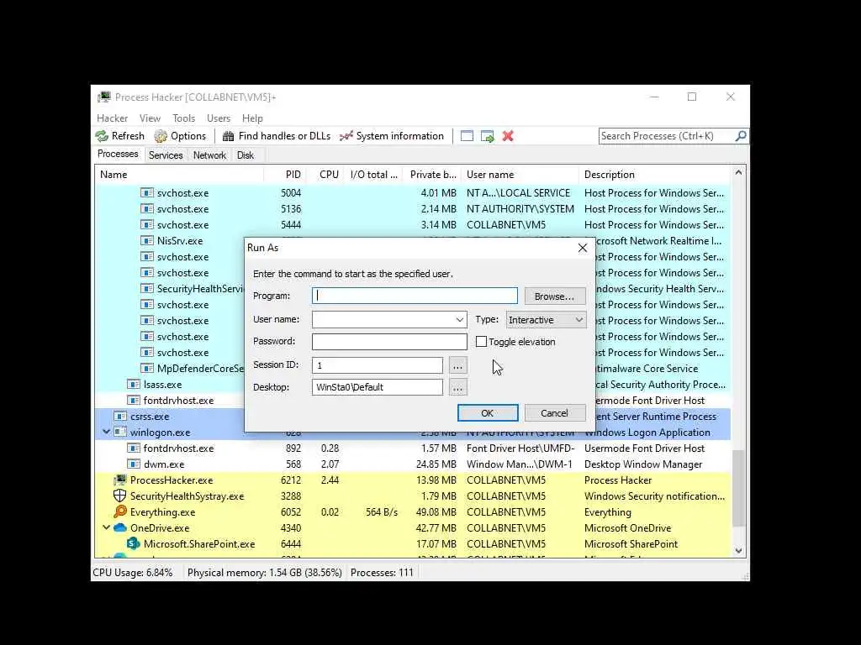Click the winlogon.exe process icon
This screenshot has height=645, width=861.
[x=120, y=433]
